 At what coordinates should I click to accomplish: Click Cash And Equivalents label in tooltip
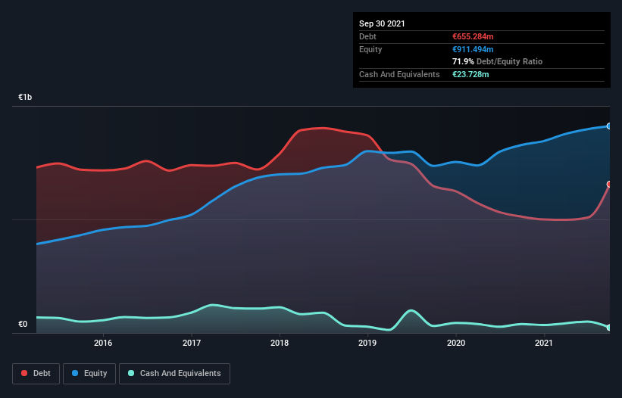click(399, 74)
